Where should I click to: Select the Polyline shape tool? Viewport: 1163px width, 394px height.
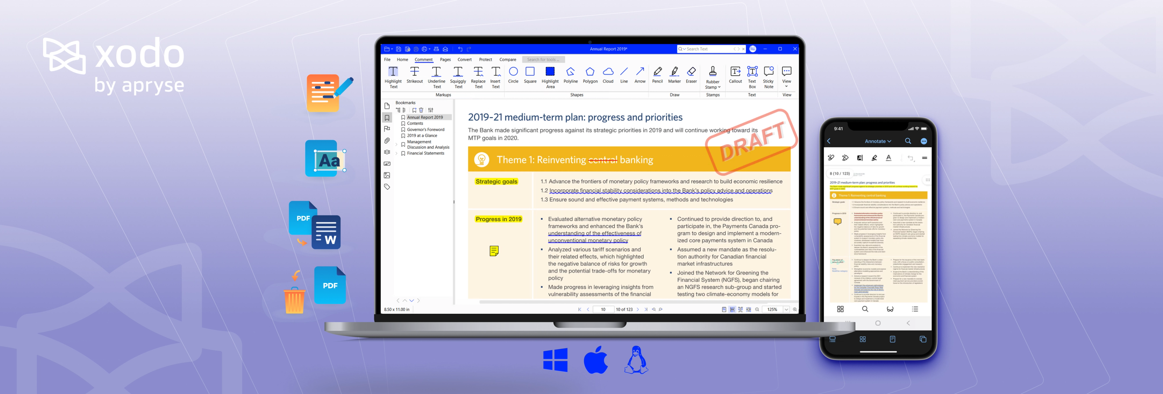[x=571, y=75]
